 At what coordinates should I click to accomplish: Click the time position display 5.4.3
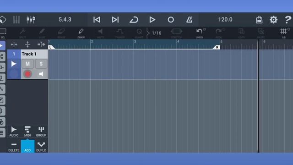point(65,19)
